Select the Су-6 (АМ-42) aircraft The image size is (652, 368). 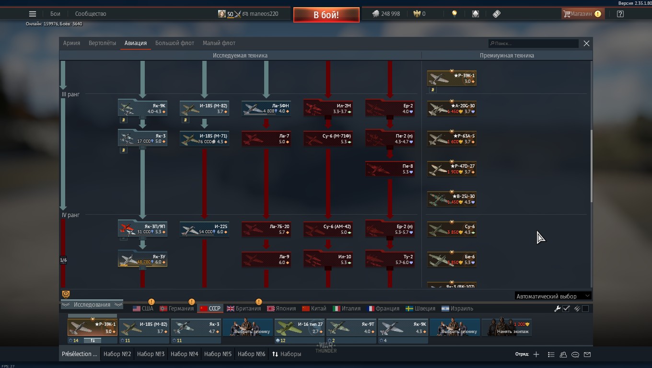[x=328, y=229]
